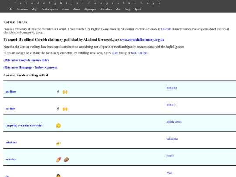
Task: Open the Cornish word 'askel dro'
Action: click(x=11, y=142)
